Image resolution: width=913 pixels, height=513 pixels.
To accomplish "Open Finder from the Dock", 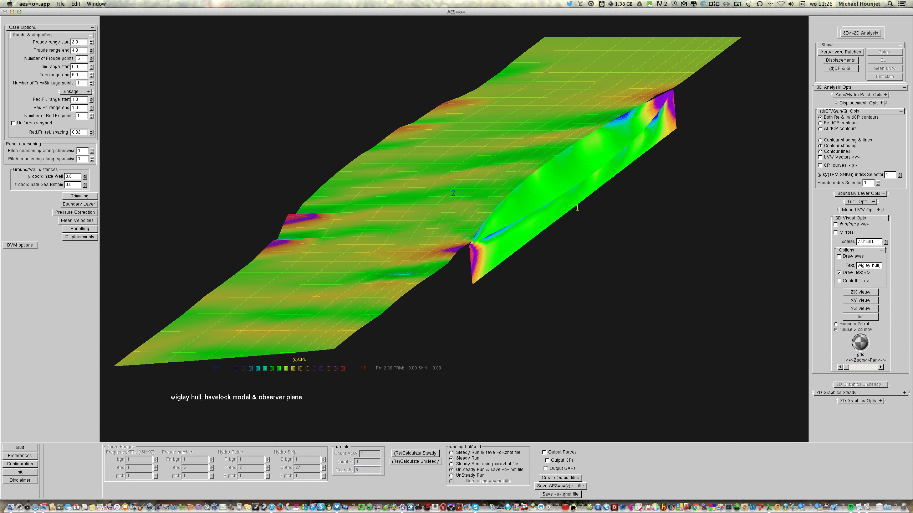I will coord(11,507).
